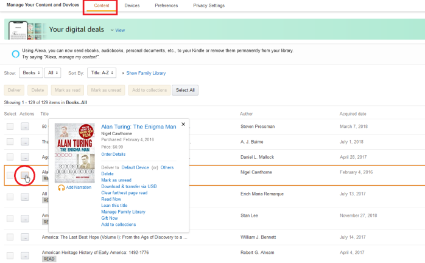The height and width of the screenshot is (263, 425).
Task: Open actions menu for the Daniel L. Mallock book
Action: coord(25,157)
